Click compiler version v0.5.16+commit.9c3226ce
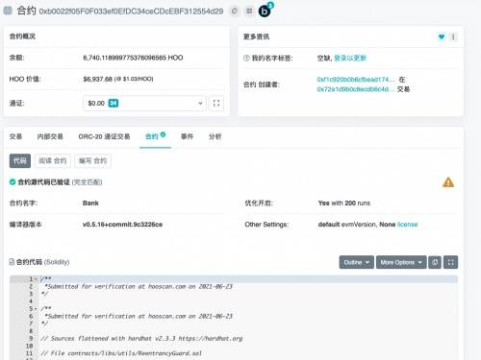Screen dimensions: 481x360 coord(122,225)
